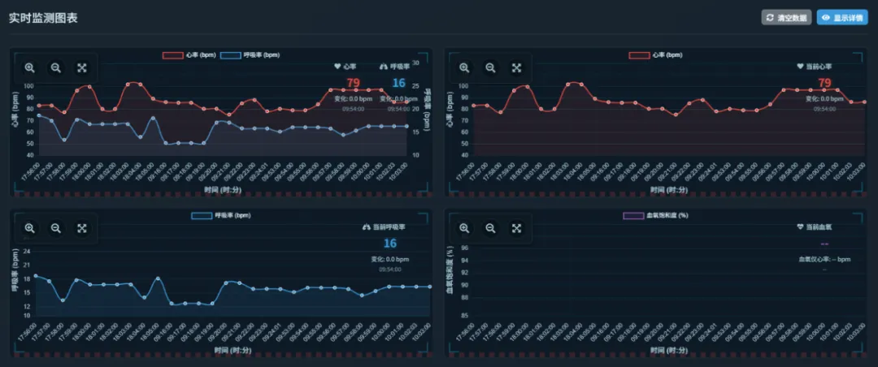
Task: Zoom in on the respiration rate chart
Action: pos(30,229)
